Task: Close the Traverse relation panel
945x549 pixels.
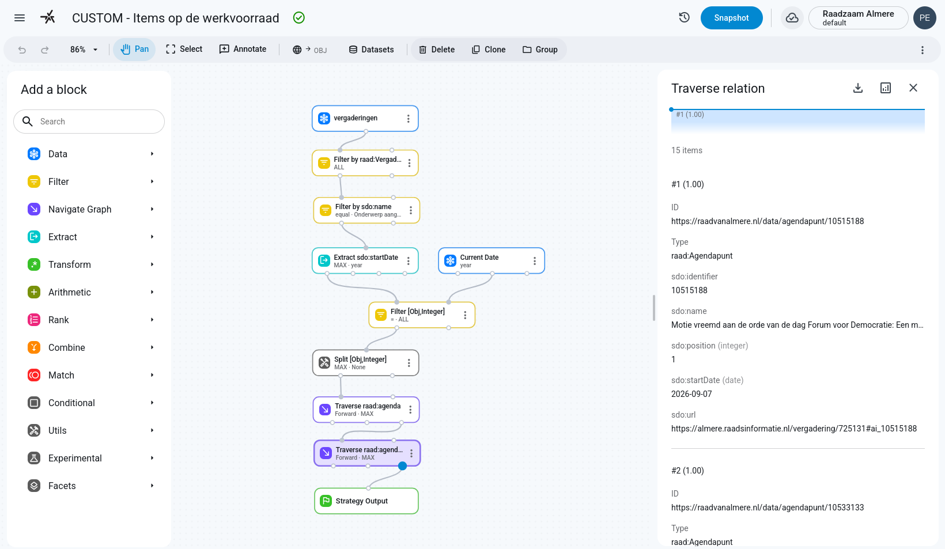Action: click(x=913, y=88)
